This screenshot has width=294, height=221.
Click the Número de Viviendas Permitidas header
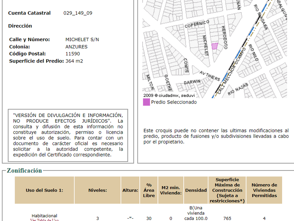pos(264,190)
